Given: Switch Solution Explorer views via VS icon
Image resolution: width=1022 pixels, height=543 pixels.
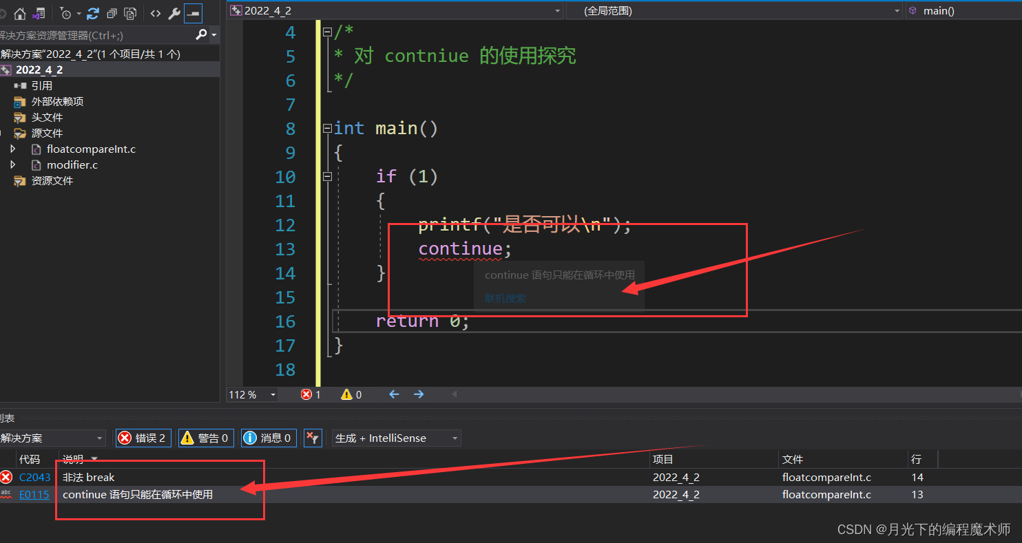Looking at the screenshot, I should click(39, 13).
